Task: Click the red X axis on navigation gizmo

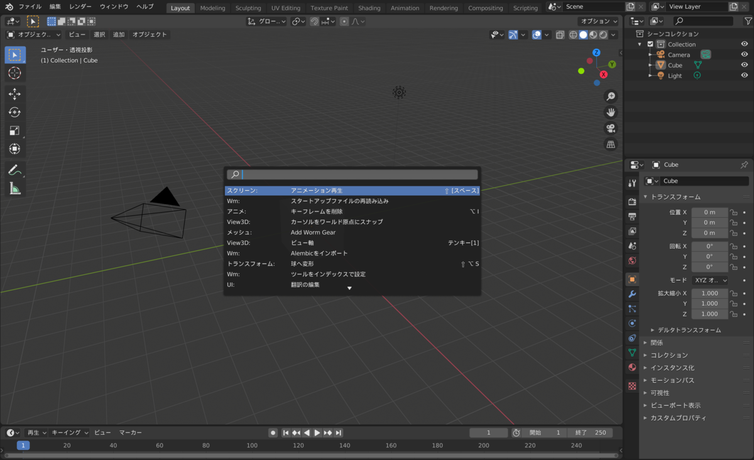Action: click(x=604, y=74)
